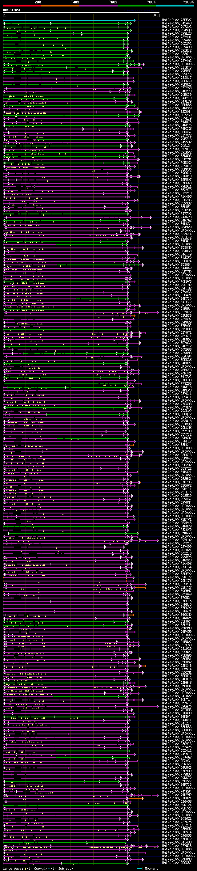
Task: Select the UniRef100_A4HXX6 label
Action: click(177, 129)
